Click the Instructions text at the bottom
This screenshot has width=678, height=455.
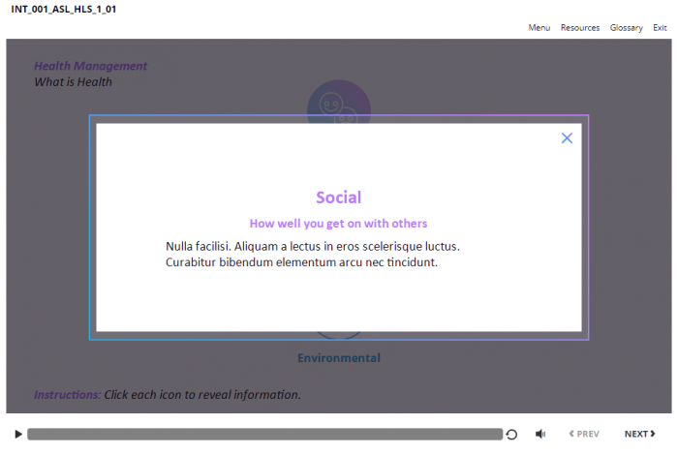(x=167, y=395)
